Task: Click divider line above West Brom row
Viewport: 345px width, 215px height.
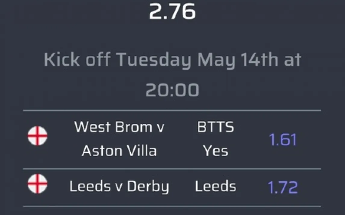Action: [x=172, y=111]
